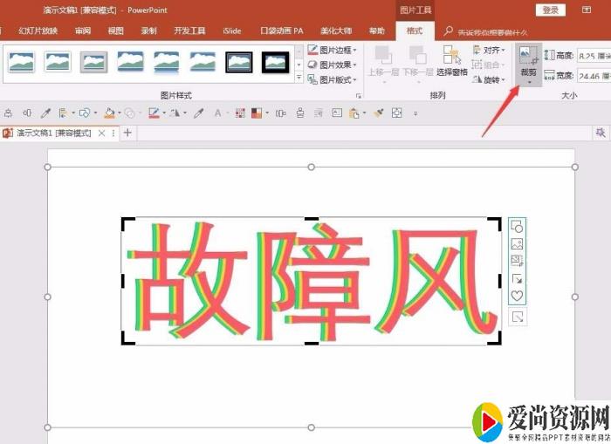Open 选择窗格 selection pane

[x=452, y=61]
